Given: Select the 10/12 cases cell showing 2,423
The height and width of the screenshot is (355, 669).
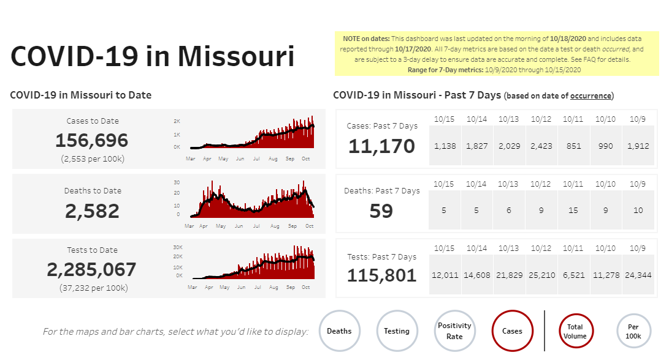Looking at the screenshot, I should tap(541, 146).
